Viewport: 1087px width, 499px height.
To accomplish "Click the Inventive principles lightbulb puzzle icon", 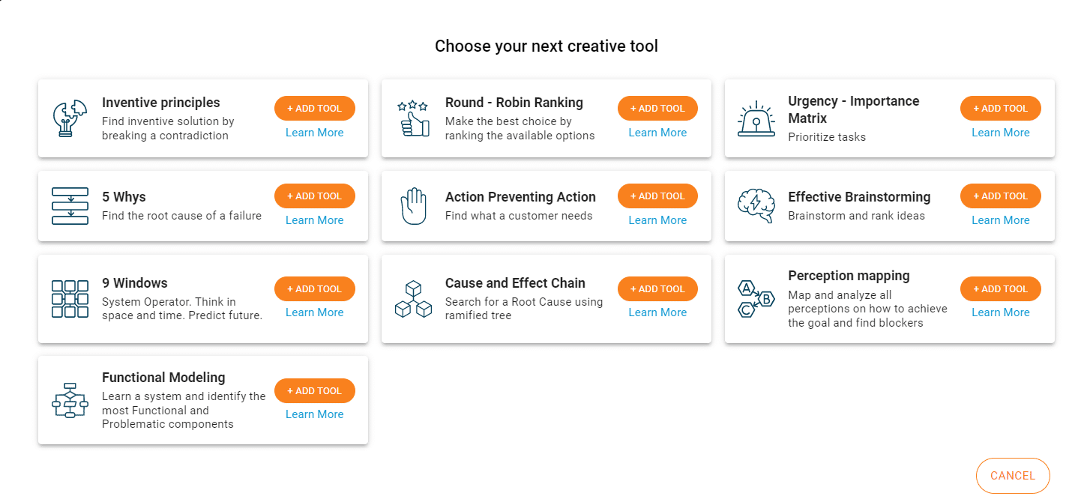I will (x=70, y=118).
